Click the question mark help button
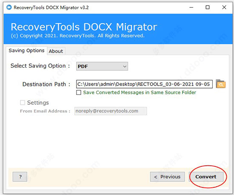 [x=20, y=177]
